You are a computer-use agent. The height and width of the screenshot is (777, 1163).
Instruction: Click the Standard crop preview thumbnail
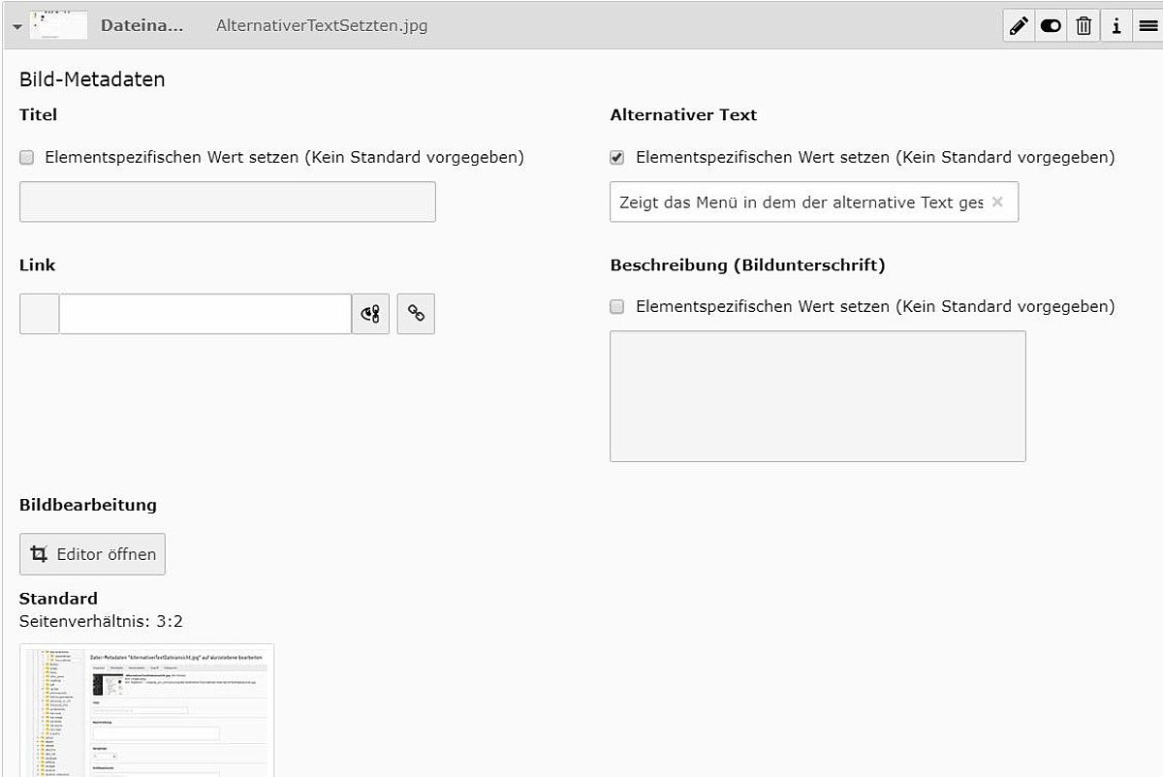pos(146,710)
